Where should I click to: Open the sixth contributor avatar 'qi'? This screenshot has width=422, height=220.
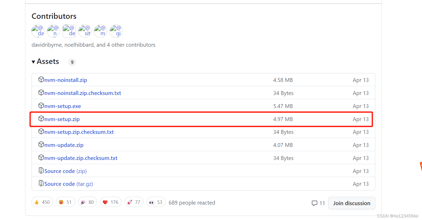[x=116, y=31]
